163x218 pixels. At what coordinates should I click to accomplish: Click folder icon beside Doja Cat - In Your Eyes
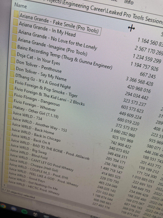pos(13,53)
